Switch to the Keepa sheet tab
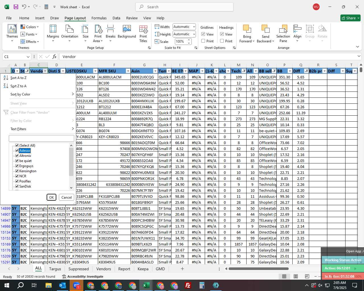This screenshot has width=364, height=291. pos(143,269)
